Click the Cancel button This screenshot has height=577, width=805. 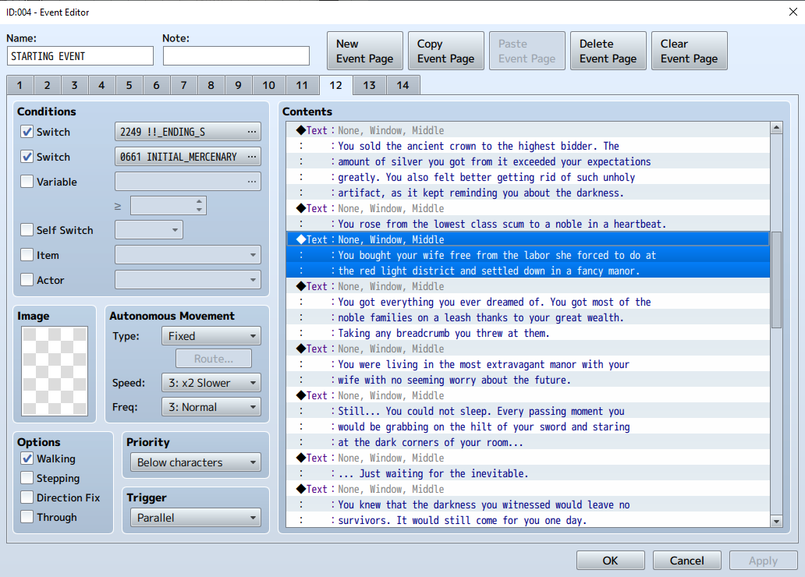click(687, 561)
